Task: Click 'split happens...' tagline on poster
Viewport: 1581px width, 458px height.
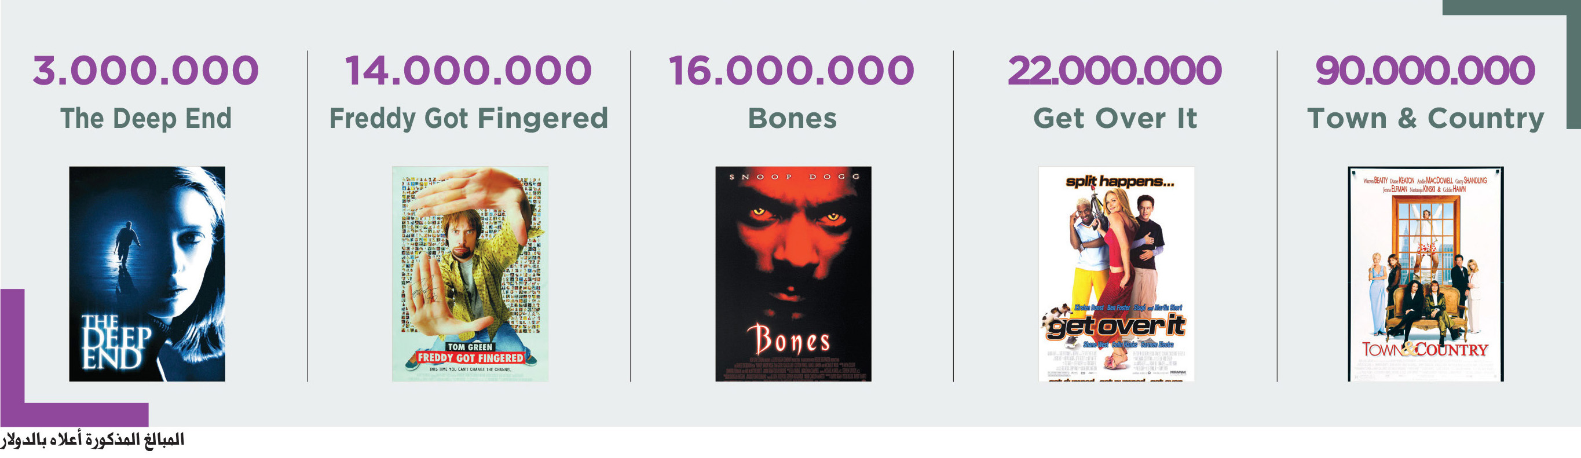Action: point(1120,181)
